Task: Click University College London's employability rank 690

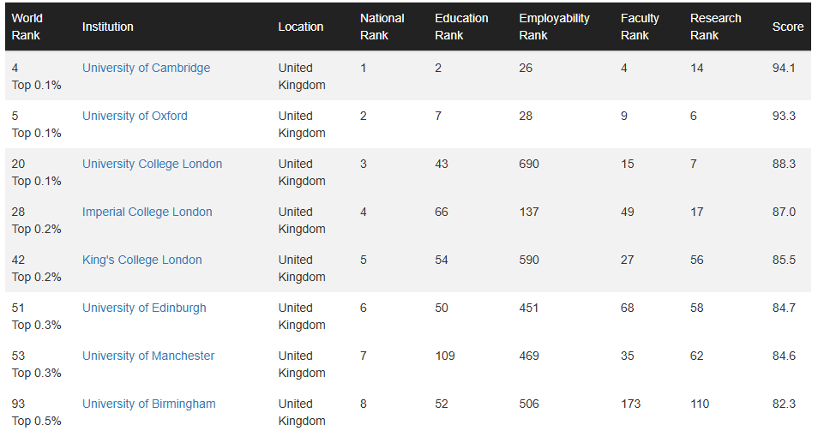Action: click(x=529, y=165)
